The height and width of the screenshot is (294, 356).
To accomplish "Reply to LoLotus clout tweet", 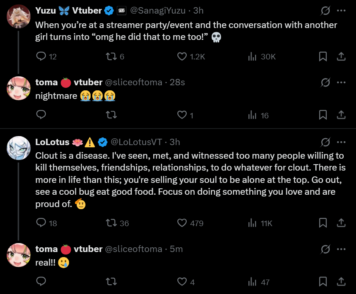I will 41,223.
